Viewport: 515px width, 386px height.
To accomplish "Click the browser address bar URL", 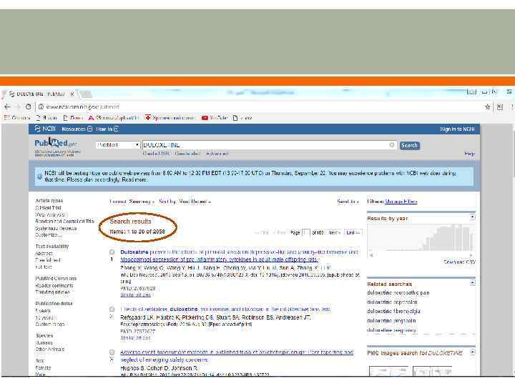I will coord(83,107).
